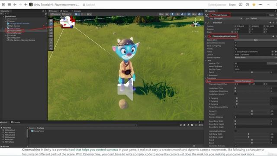Open the Standby Update dropdown
Image resolution: width=277 pixels, height=156 pixels.
point(255,58)
